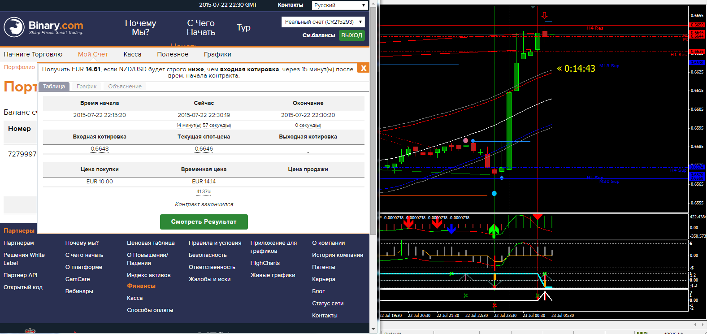Image resolution: width=707 pixels, height=334 pixels.
Task: Open the Контакты link in top bar
Action: point(291,5)
